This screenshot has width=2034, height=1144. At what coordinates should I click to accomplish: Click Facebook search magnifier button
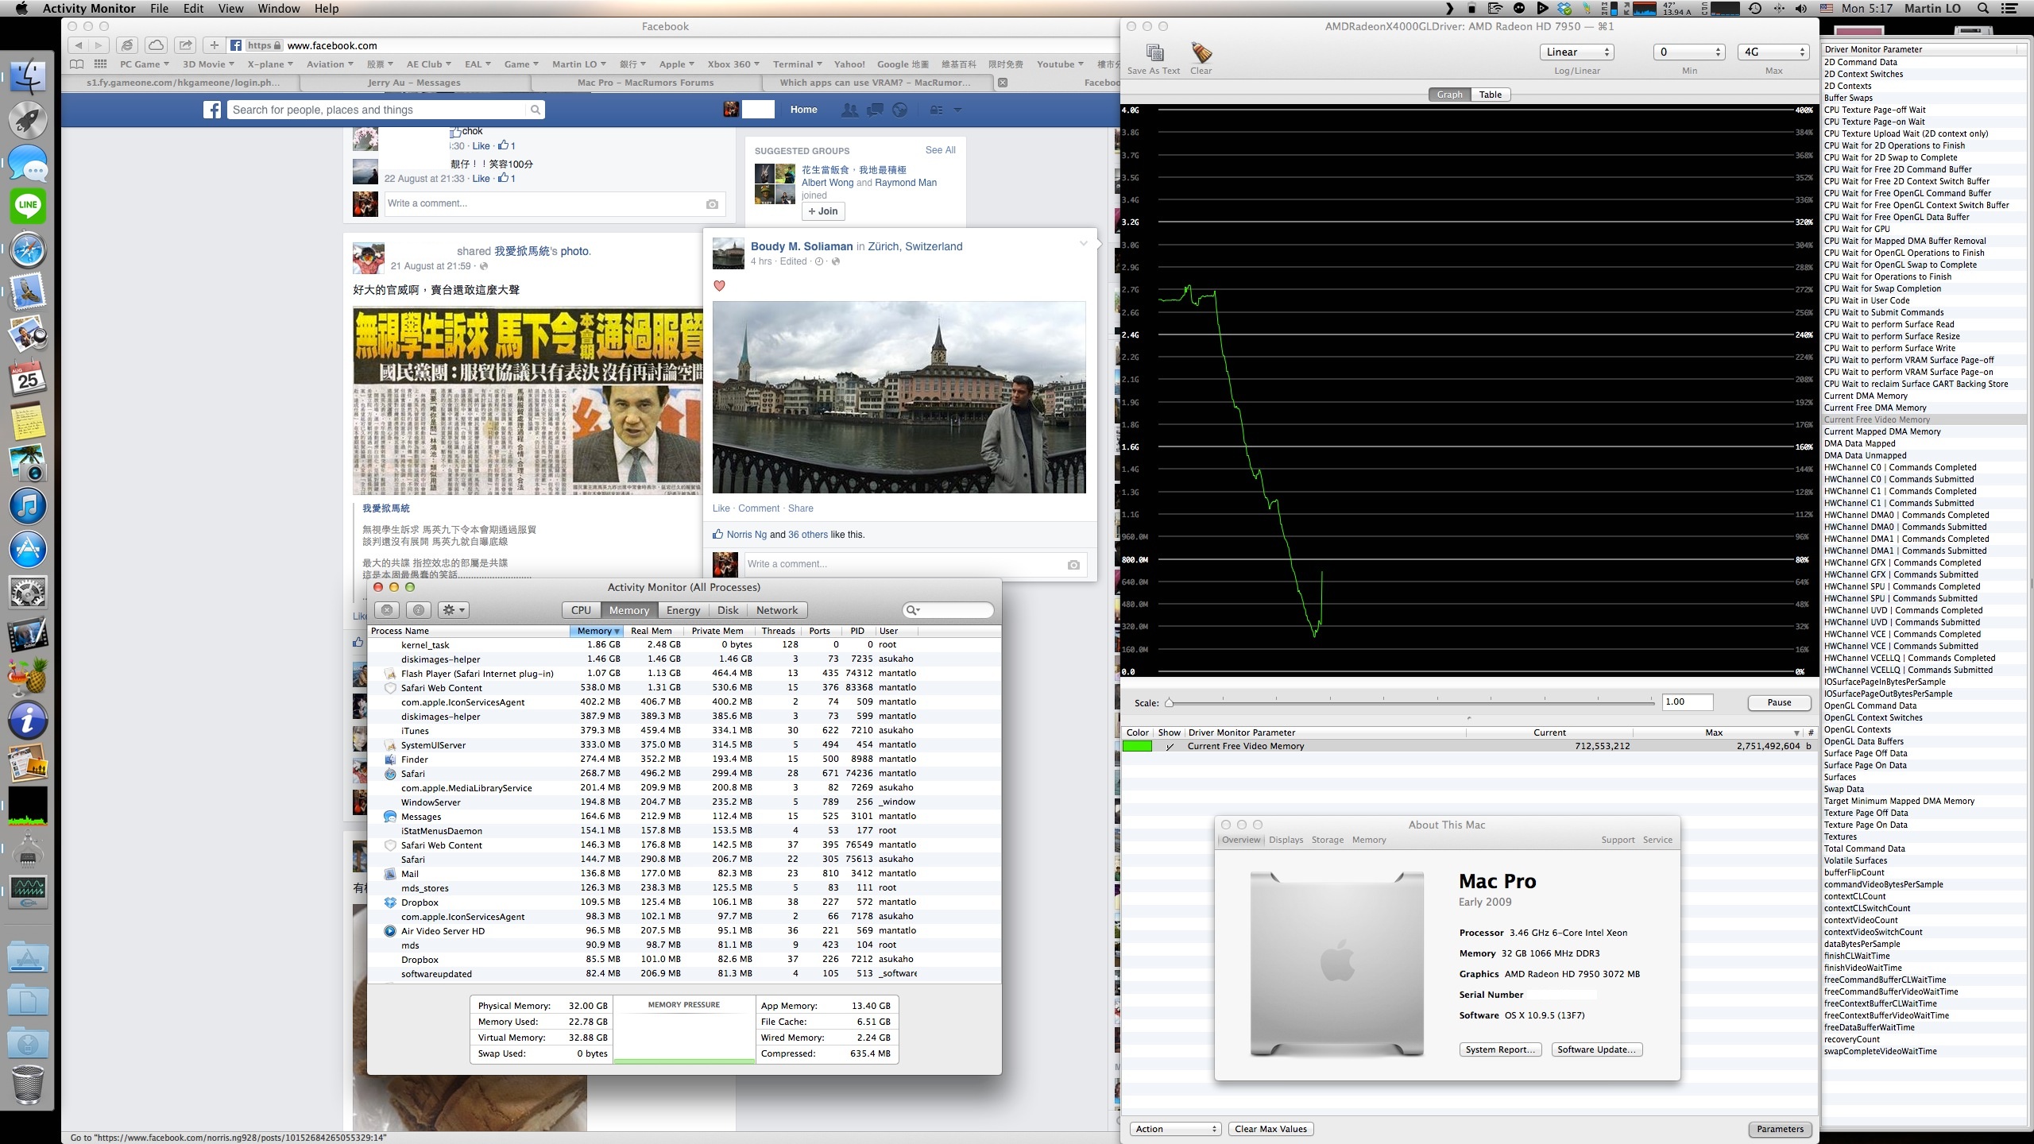536,110
